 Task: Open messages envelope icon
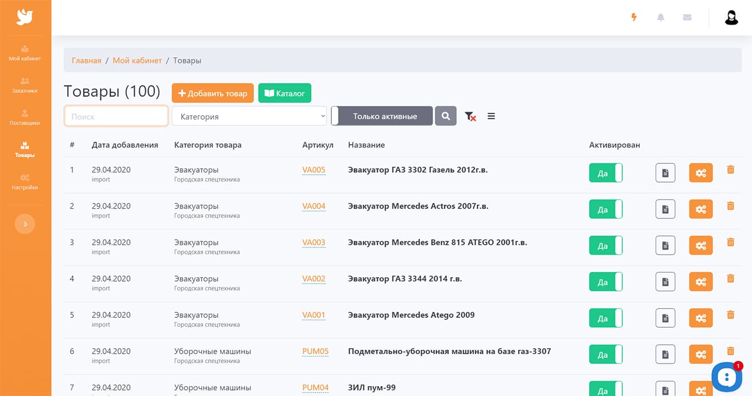click(x=687, y=18)
